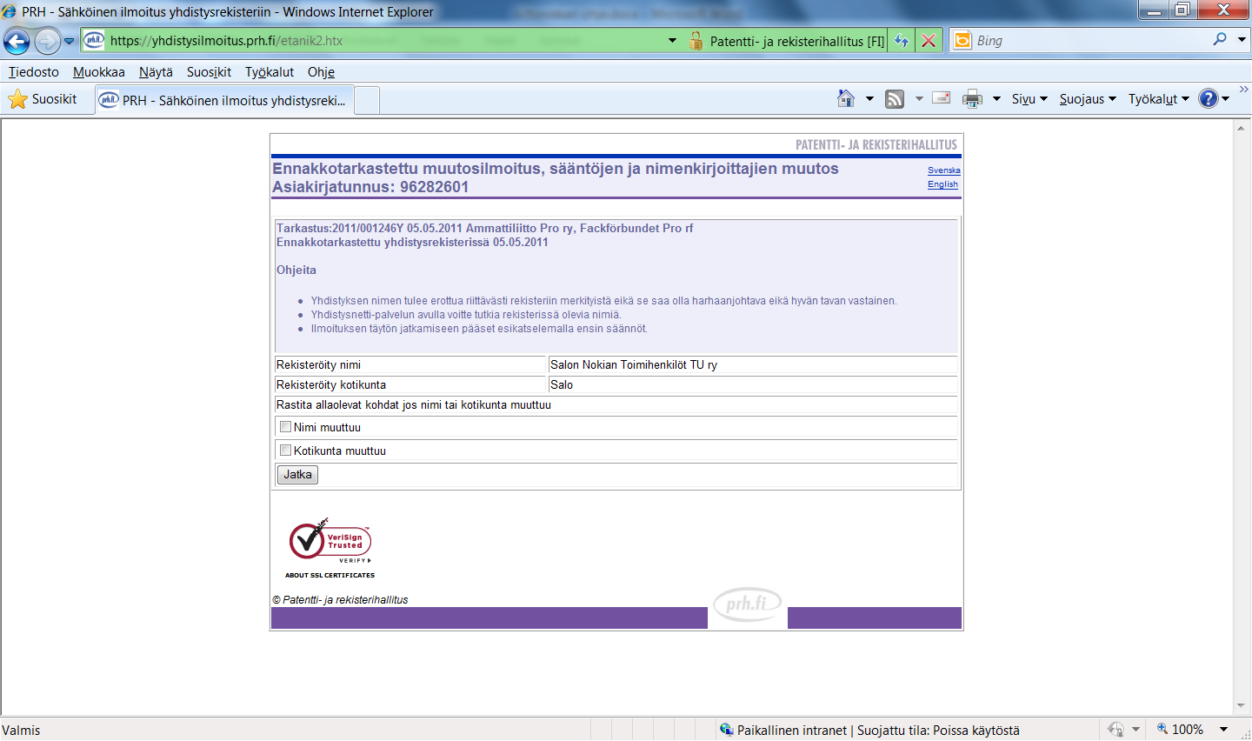Image resolution: width=1252 pixels, height=741 pixels.
Task: Stop loading with the red X icon
Action: 929,41
